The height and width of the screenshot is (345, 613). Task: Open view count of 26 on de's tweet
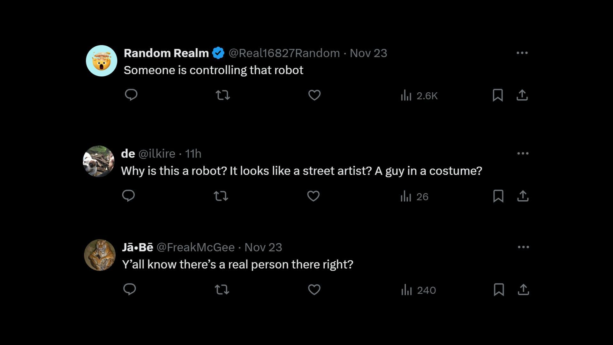(x=414, y=196)
